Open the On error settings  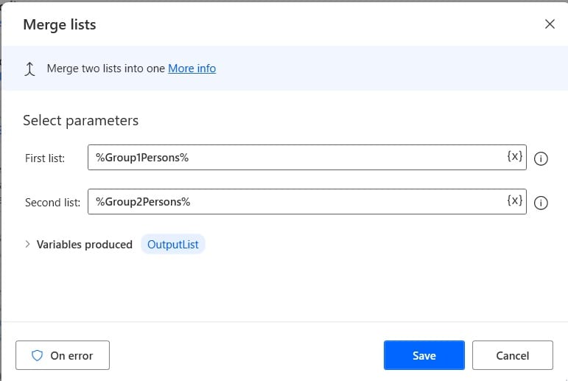coord(63,355)
